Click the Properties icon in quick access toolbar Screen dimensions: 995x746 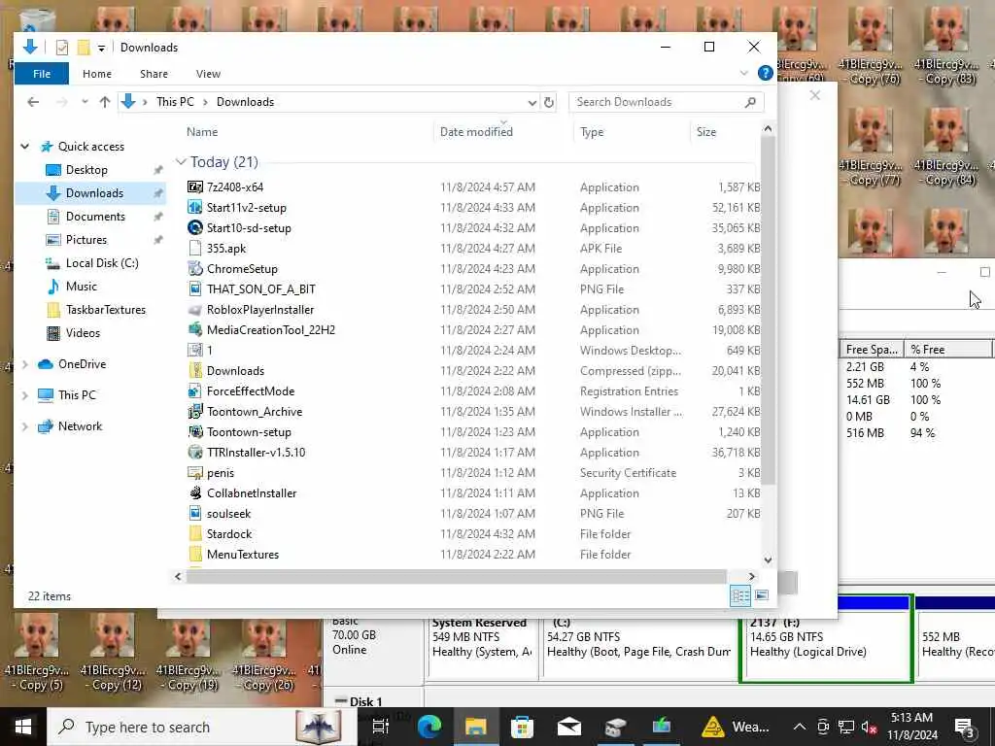tap(62, 48)
